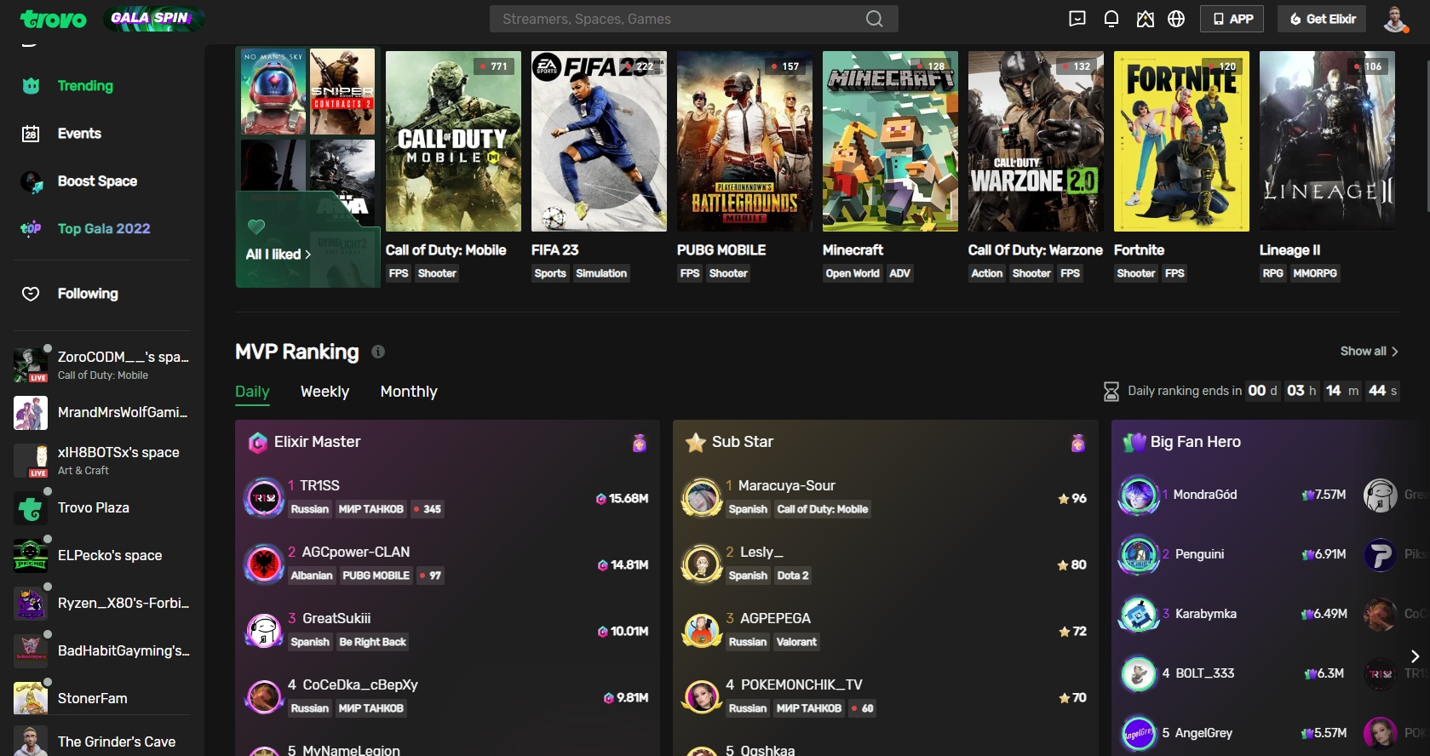Viewport: 1430px width, 756px height.
Task: Open Show all rankings link
Action: [x=1369, y=352]
